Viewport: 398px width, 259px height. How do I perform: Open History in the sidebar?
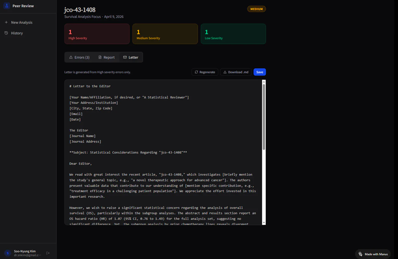[x=28, y=33]
